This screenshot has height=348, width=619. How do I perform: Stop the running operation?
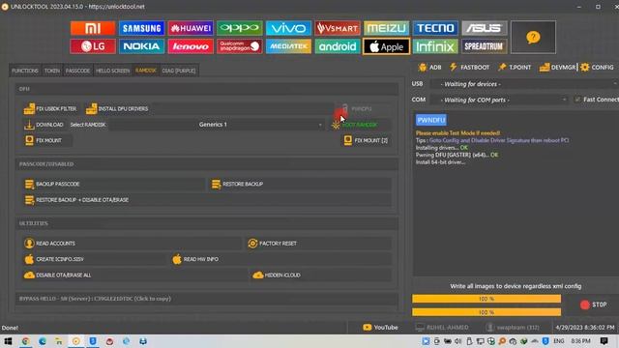coord(593,304)
